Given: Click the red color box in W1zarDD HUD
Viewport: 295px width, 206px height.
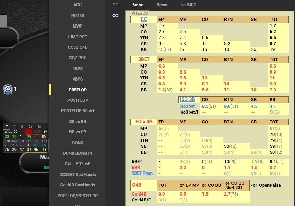Looking at the screenshot, I should 28,131.
